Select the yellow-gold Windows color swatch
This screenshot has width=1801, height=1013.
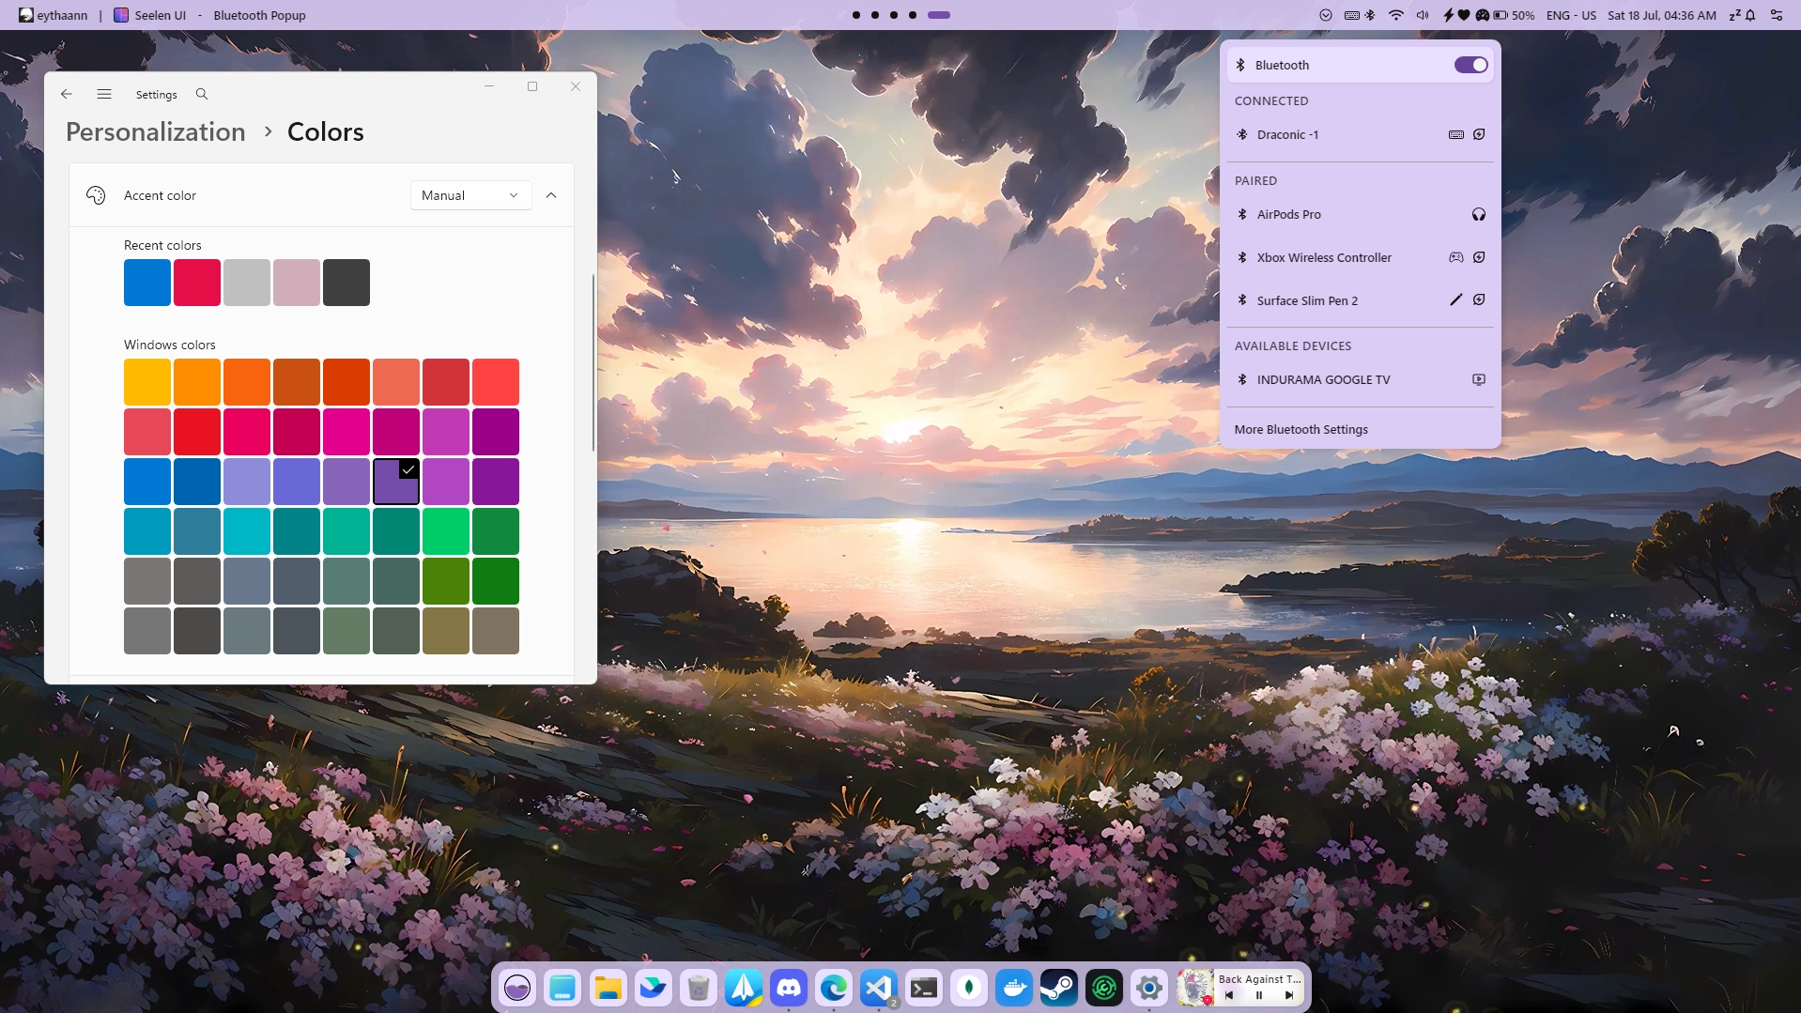(x=147, y=382)
